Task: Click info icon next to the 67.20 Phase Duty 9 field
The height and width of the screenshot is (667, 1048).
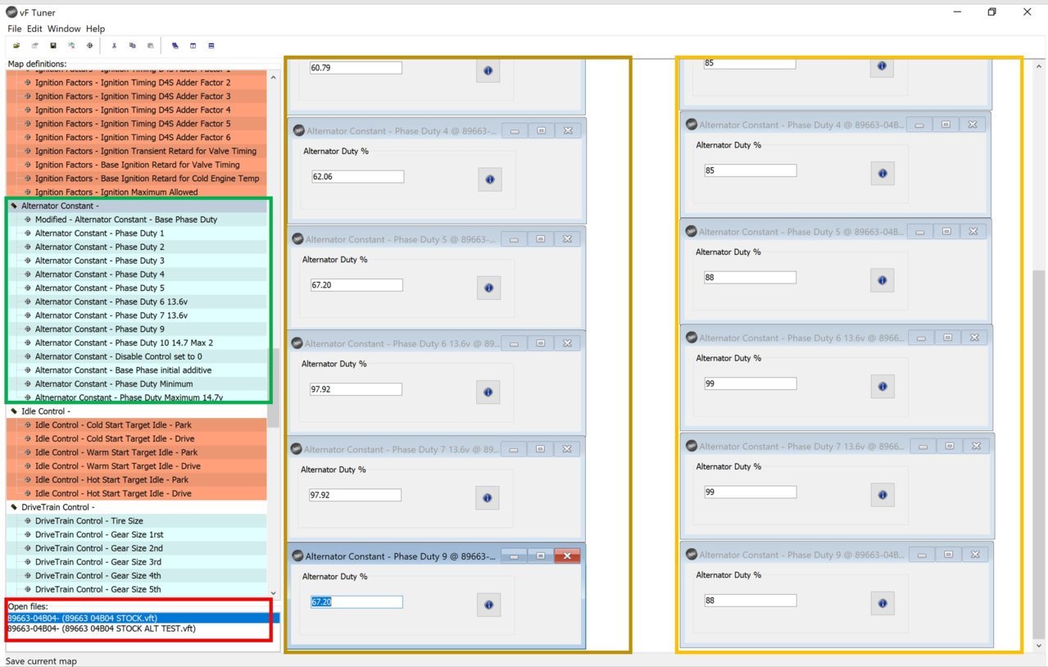Action: (488, 605)
